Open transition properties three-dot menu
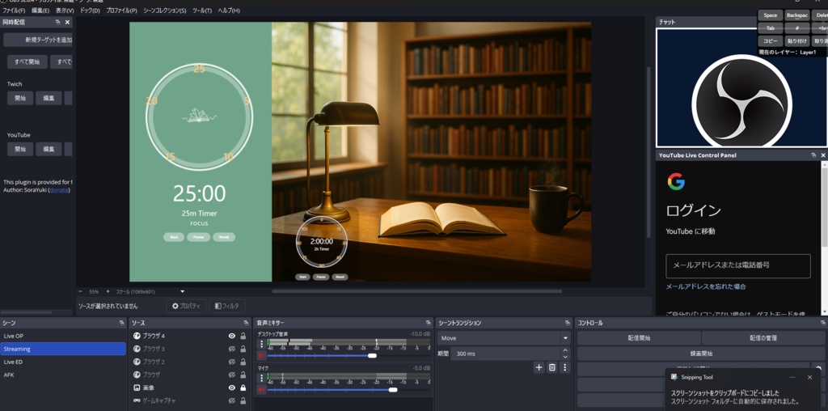This screenshot has height=411, width=828. click(x=564, y=367)
